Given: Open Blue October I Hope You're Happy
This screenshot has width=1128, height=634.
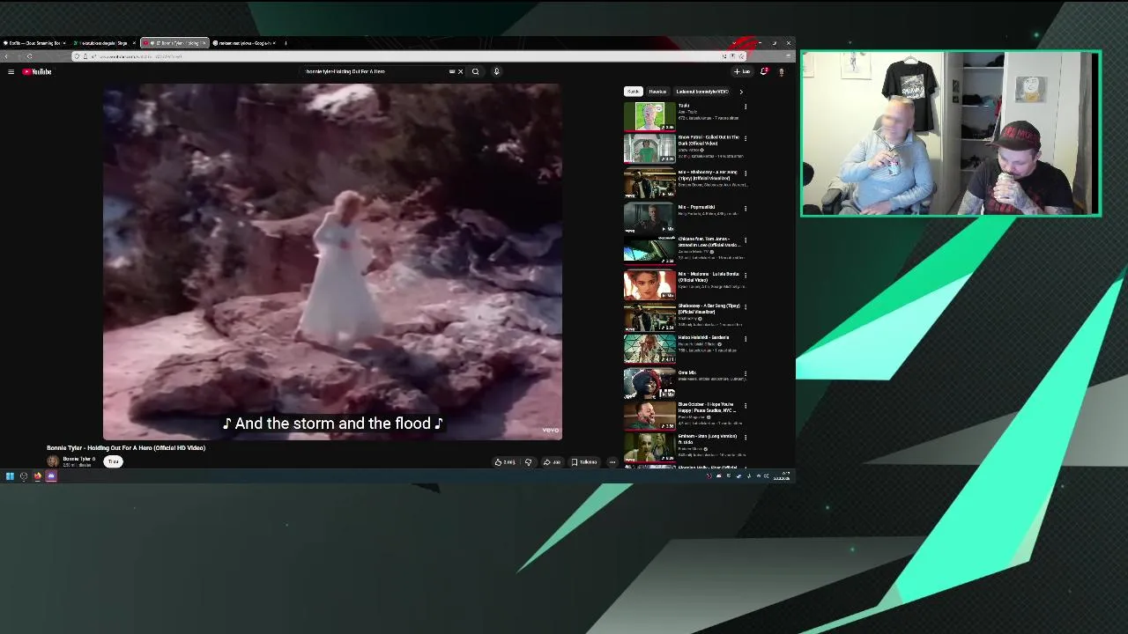Looking at the screenshot, I should (x=649, y=416).
